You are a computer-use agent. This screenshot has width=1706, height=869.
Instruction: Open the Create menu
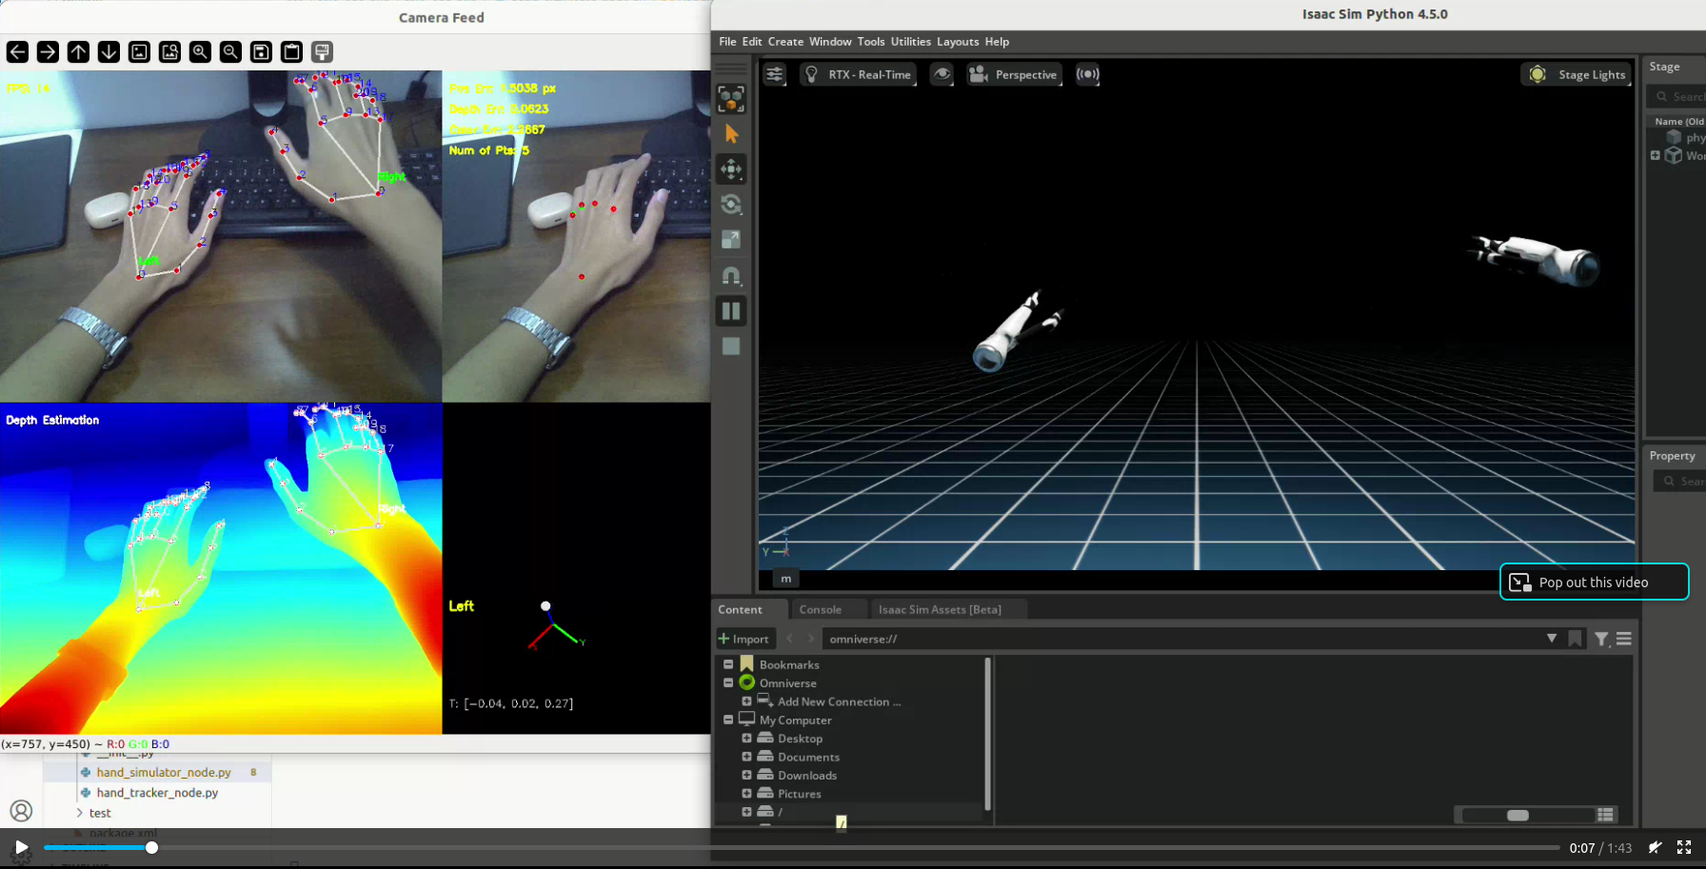[785, 42]
